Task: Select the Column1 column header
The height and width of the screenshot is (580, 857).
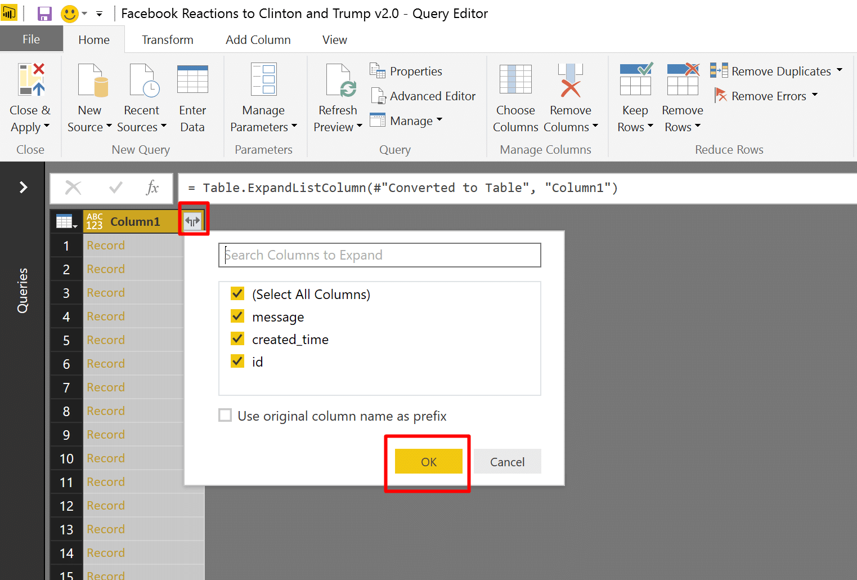Action: [135, 222]
